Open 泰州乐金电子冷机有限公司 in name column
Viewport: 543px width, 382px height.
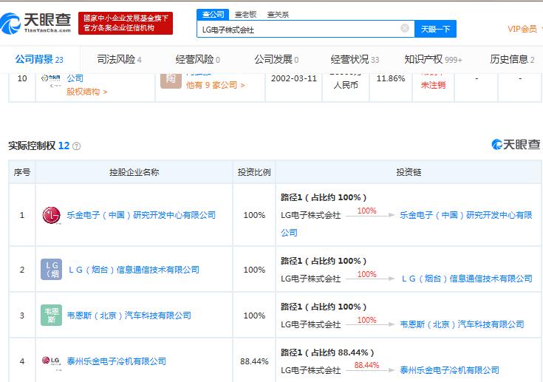click(117, 361)
